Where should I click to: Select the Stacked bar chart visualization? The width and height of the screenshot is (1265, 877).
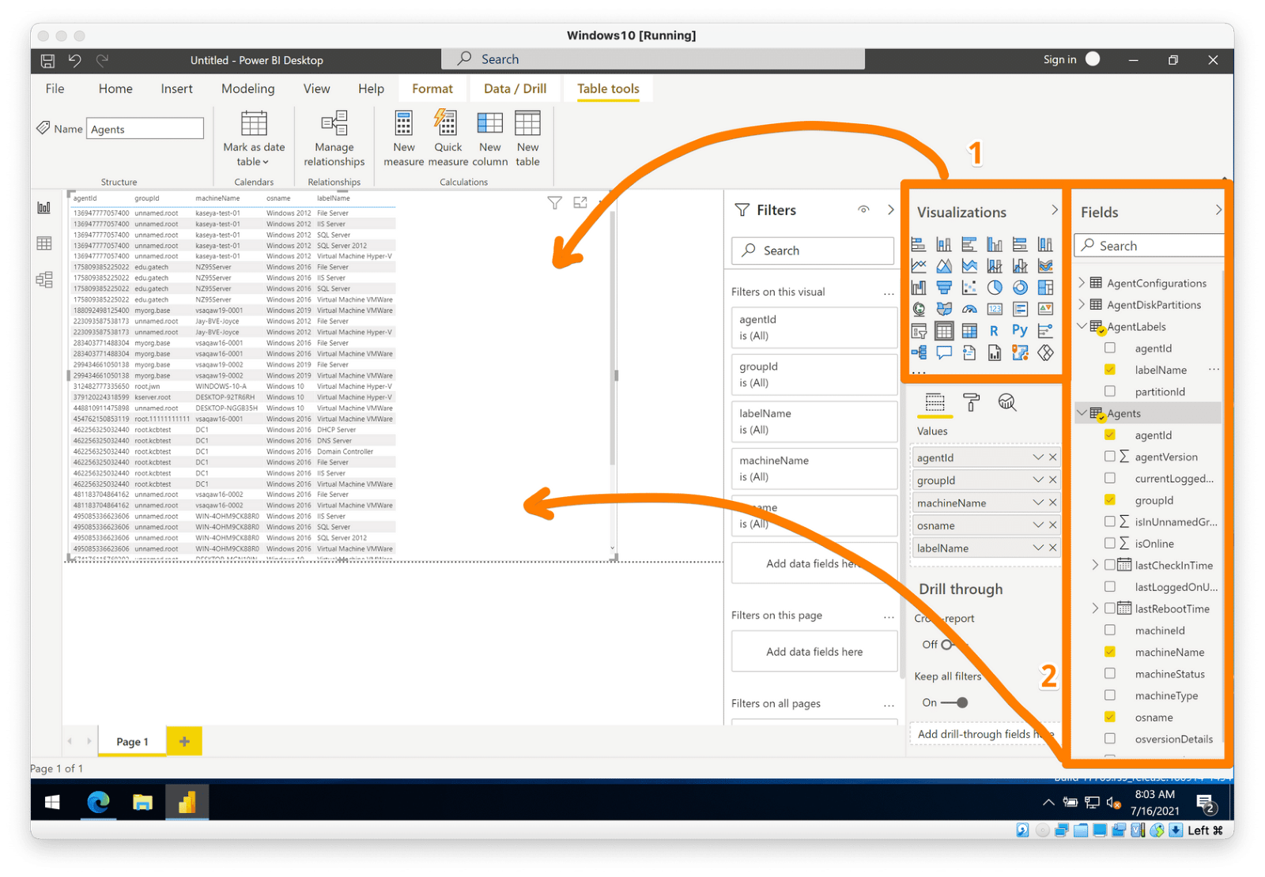(x=919, y=244)
